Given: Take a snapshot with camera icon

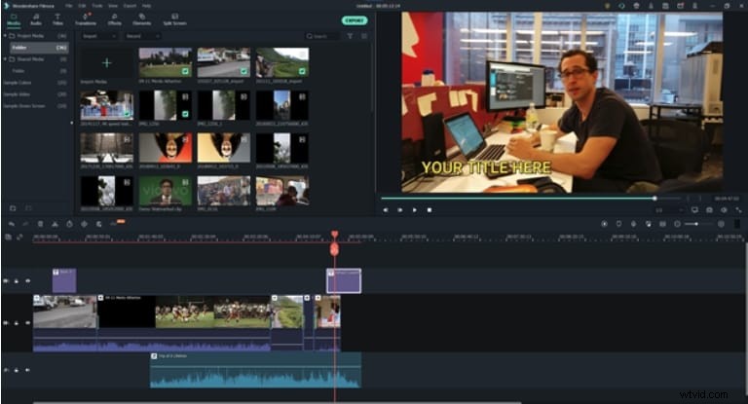Looking at the screenshot, I should [x=707, y=209].
